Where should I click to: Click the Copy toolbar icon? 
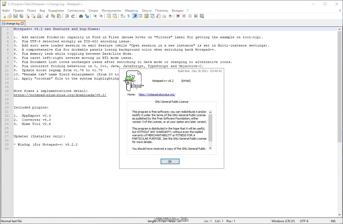(x=53, y=16)
